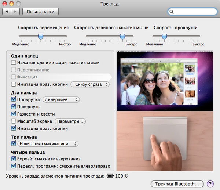Click the 'Один палец' section heading
The height and width of the screenshot is (190, 220).
coord(25,56)
